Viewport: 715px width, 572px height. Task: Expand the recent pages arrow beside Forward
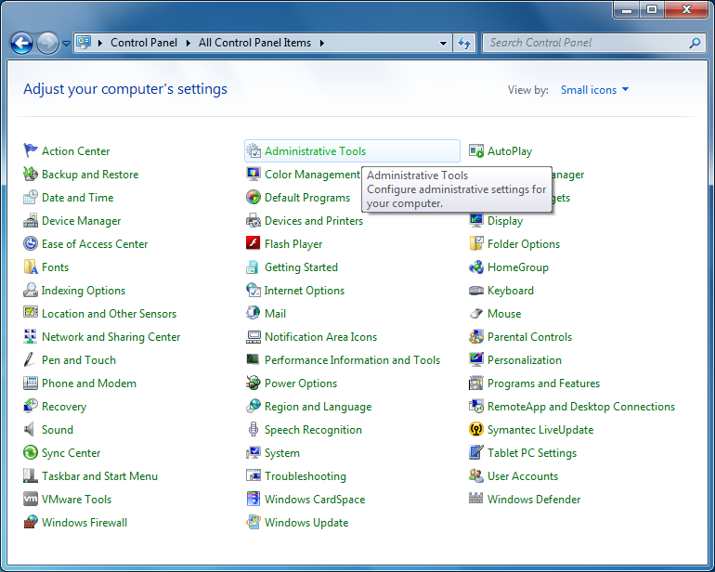[x=66, y=44]
